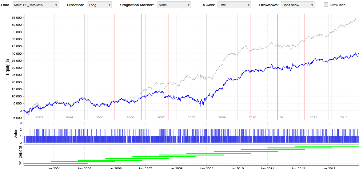Open the Drawdown dropdown set to Don't show

coord(297,5)
